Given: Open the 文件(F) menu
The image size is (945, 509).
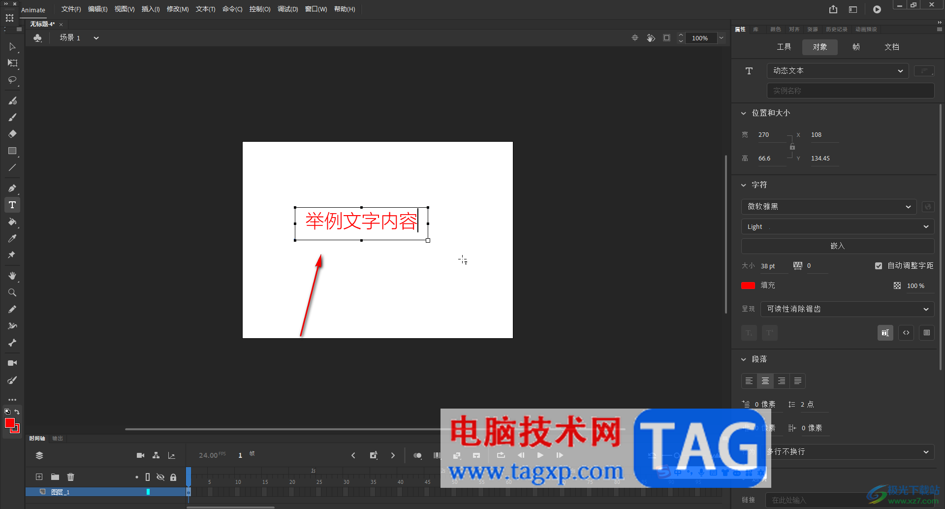Looking at the screenshot, I should (71, 9).
